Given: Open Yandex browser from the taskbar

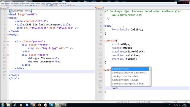Looking at the screenshot, I should click(45, 105).
